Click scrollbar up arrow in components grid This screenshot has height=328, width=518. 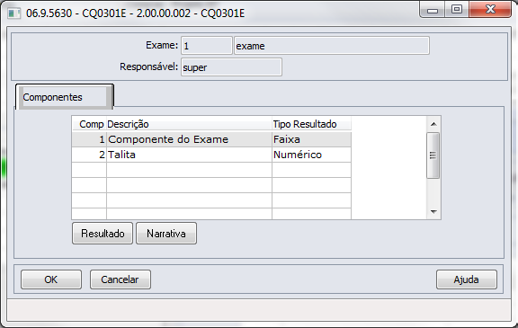click(433, 124)
